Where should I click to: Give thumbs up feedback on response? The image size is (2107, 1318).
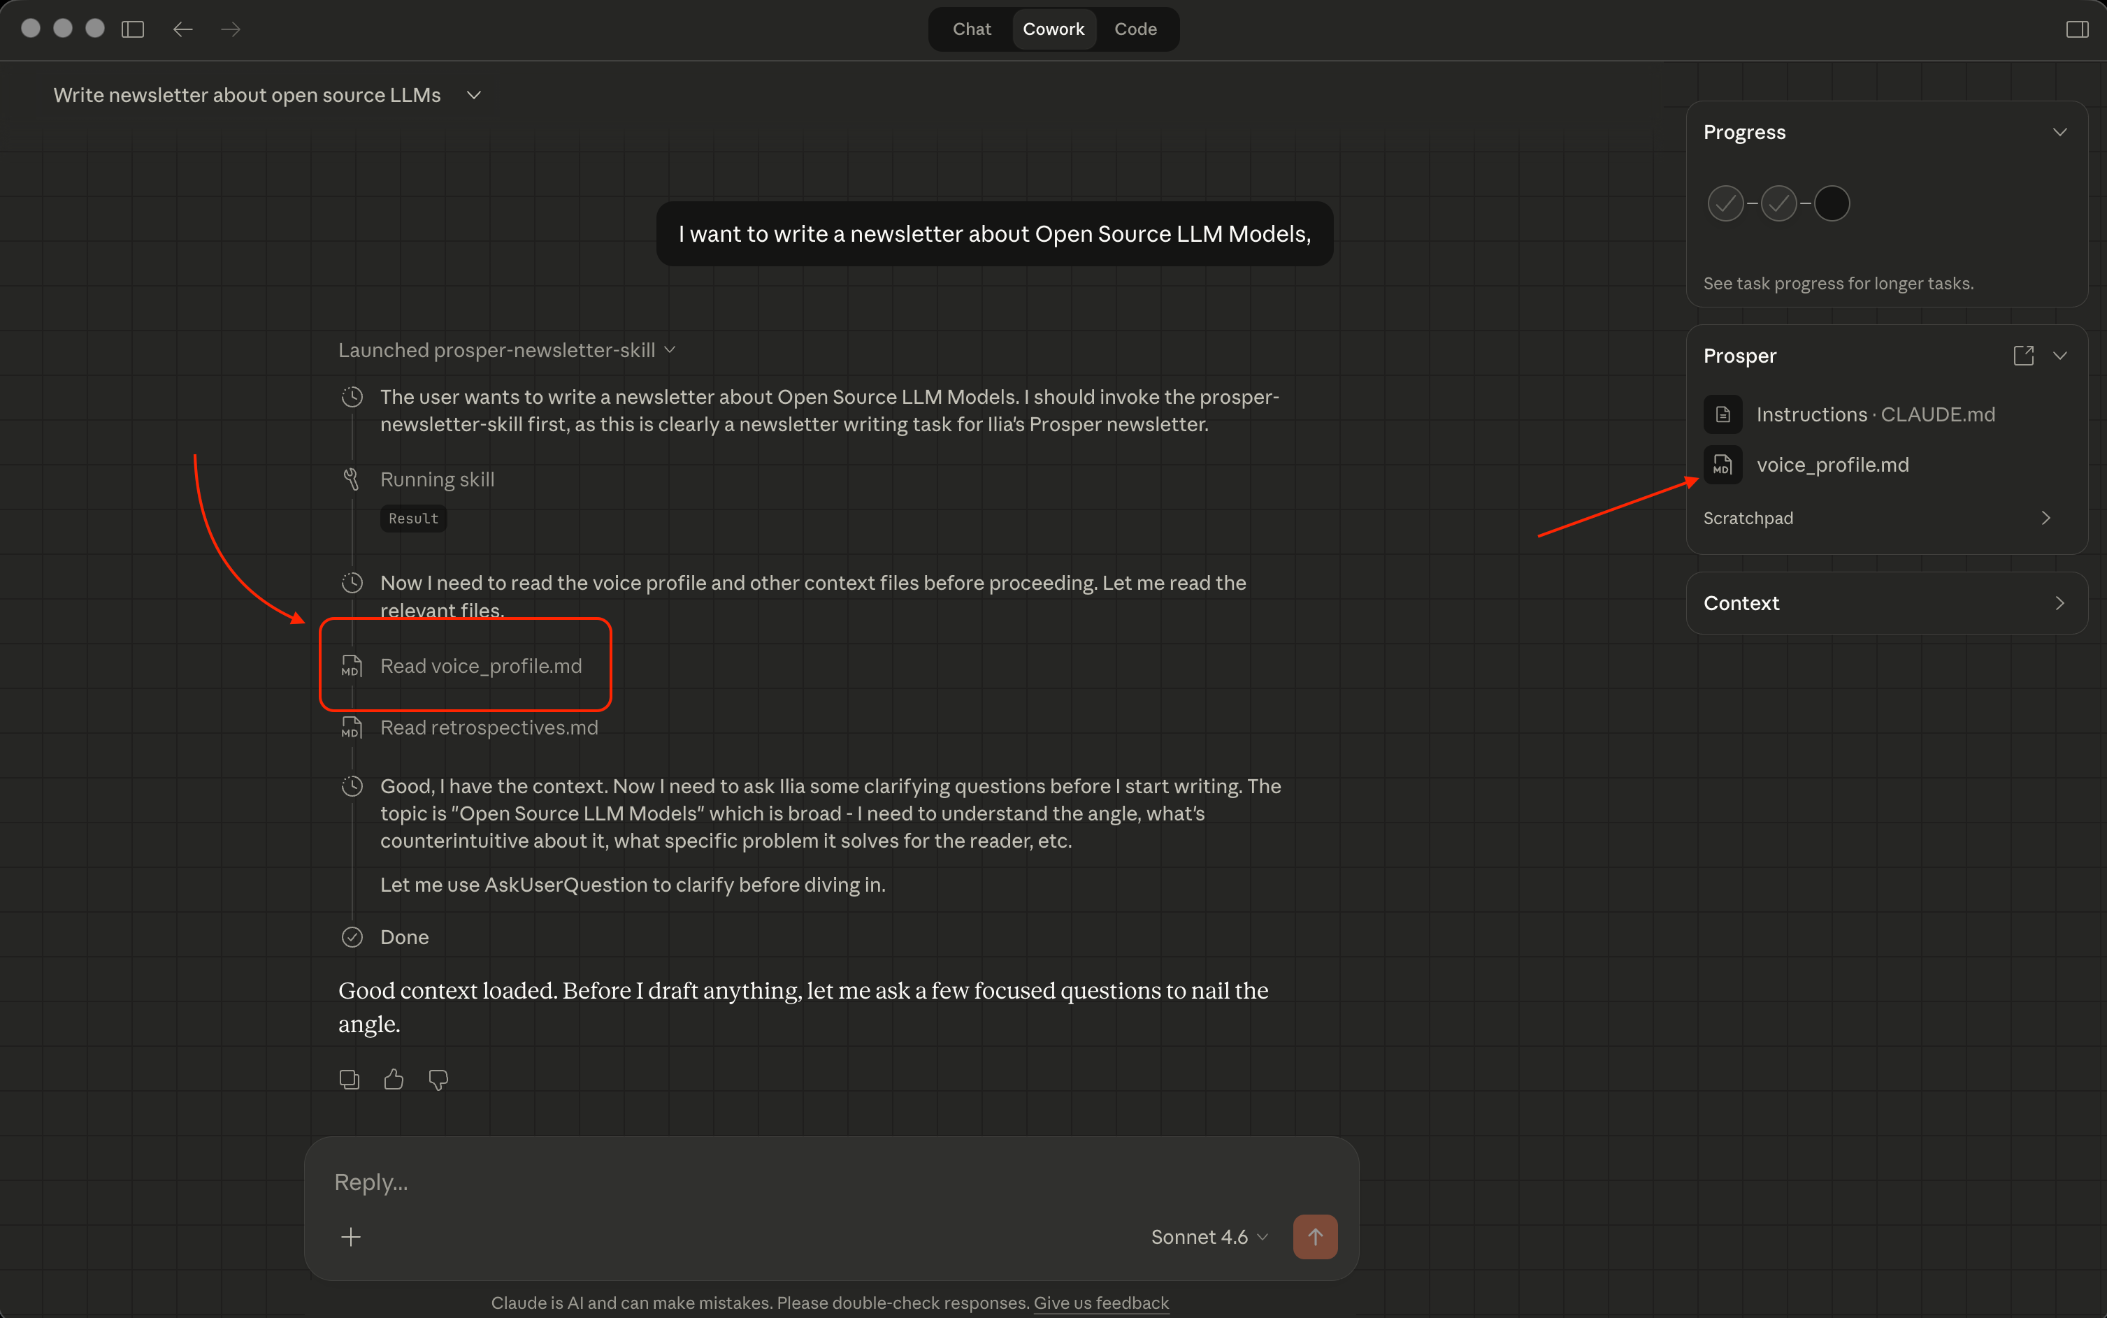tap(393, 1079)
